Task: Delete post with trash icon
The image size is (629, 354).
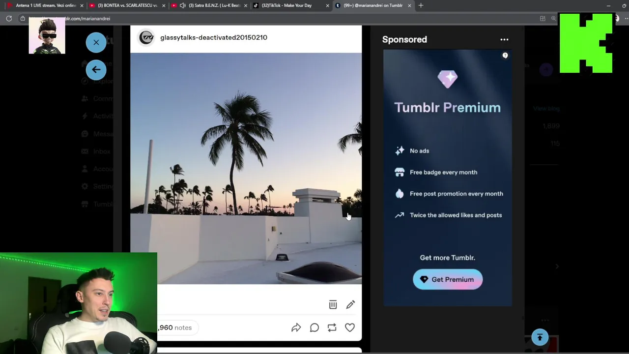Action: [333, 305]
